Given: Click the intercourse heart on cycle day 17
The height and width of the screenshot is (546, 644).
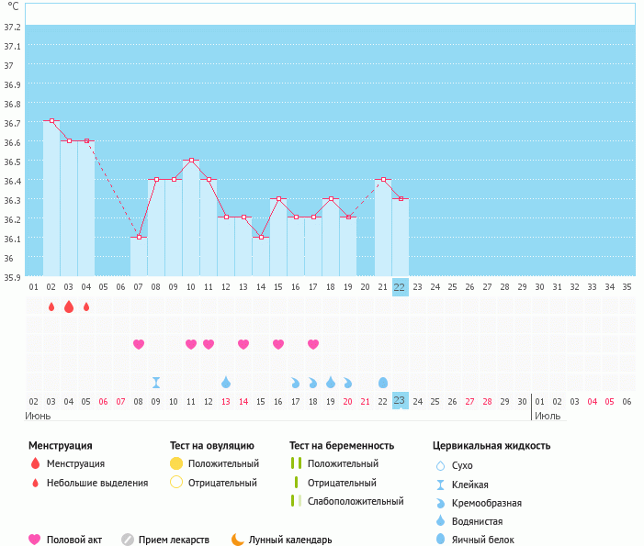Looking at the screenshot, I should (313, 344).
